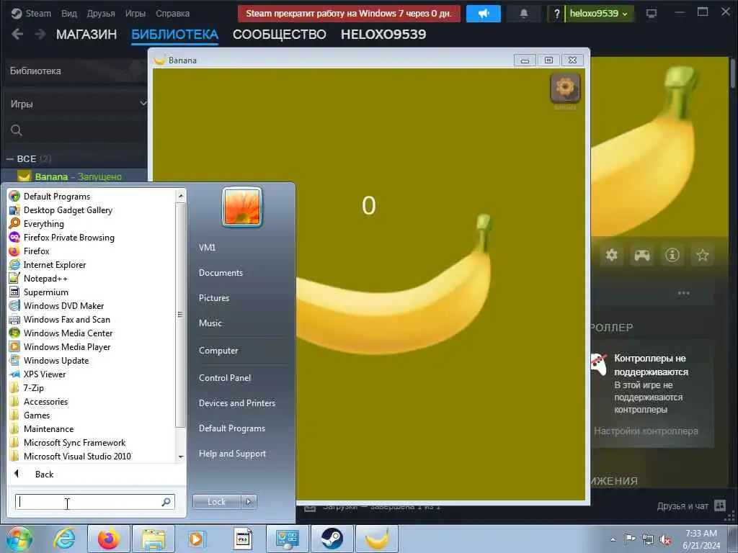Click the Steam announcements megaphone icon
738x553 pixels.
click(x=484, y=14)
